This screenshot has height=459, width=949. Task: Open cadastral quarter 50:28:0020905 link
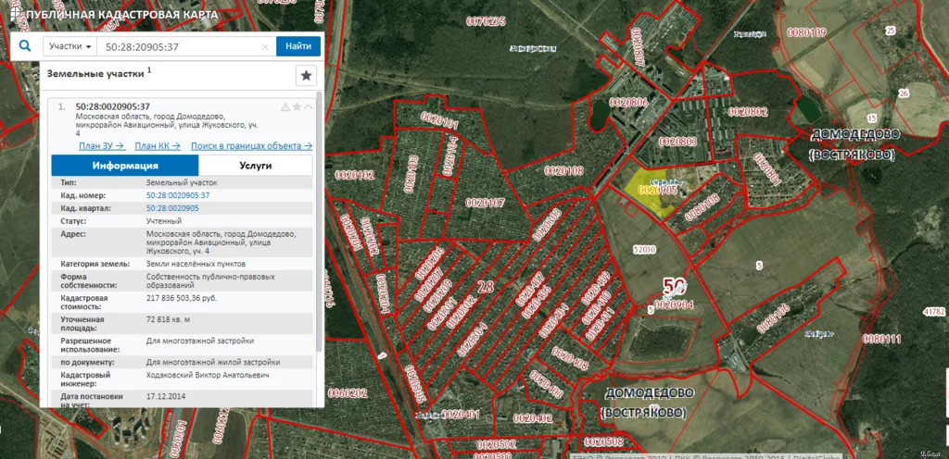click(x=172, y=208)
